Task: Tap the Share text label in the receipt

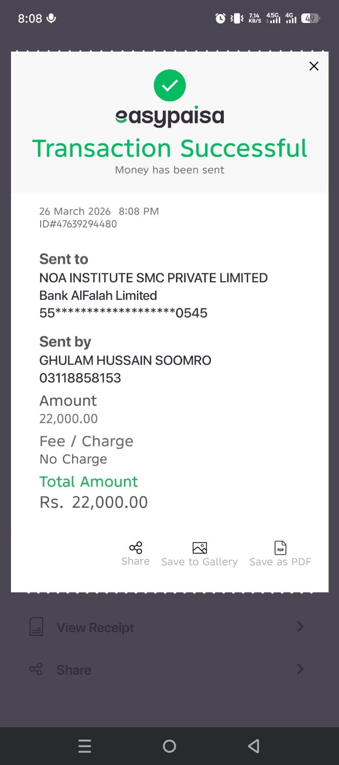Action: point(136,561)
